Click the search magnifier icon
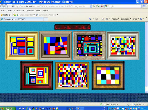Viewport: 148px width, 110px height. tap(144, 6)
